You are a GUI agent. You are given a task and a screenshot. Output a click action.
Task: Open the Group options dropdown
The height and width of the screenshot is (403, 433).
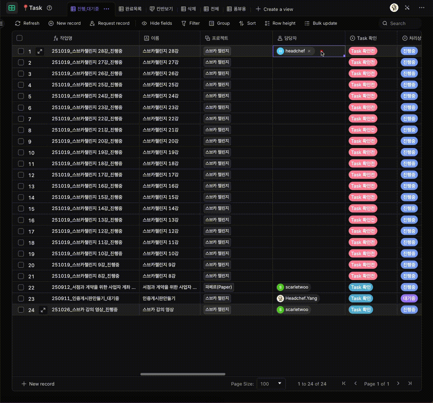219,23
